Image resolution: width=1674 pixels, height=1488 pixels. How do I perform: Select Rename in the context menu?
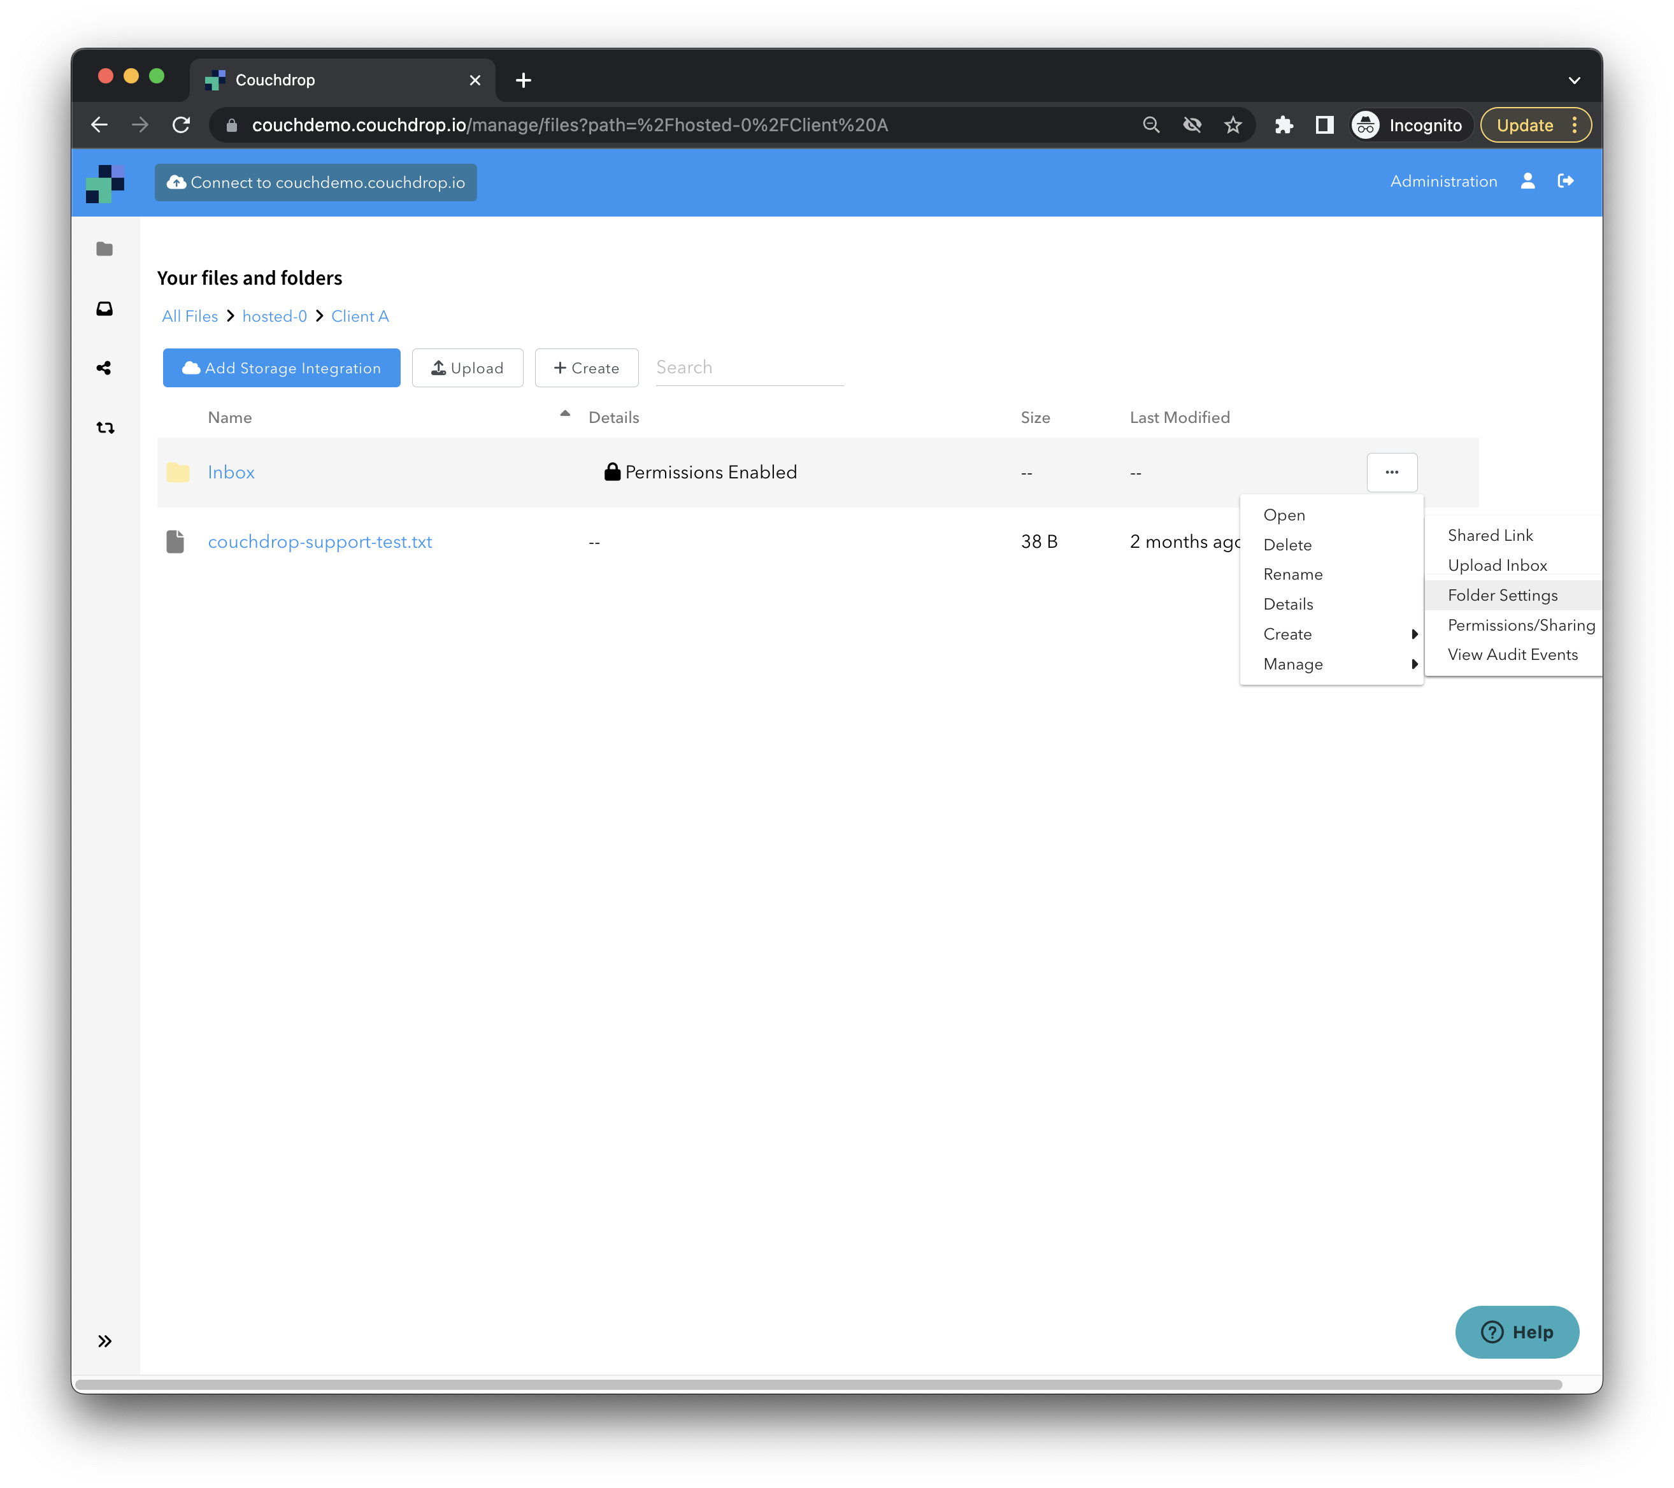click(x=1331, y=575)
